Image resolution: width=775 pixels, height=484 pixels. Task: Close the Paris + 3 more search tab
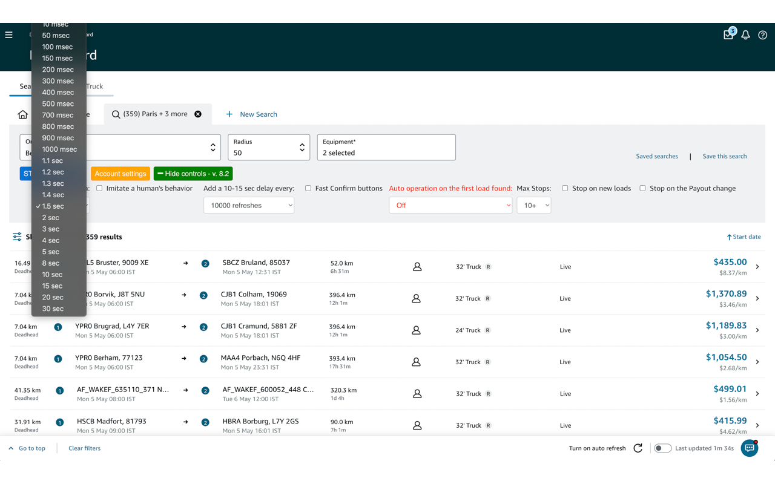point(198,114)
